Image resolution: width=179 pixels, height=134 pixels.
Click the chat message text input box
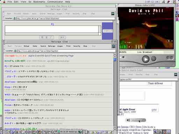[x=52, y=29]
